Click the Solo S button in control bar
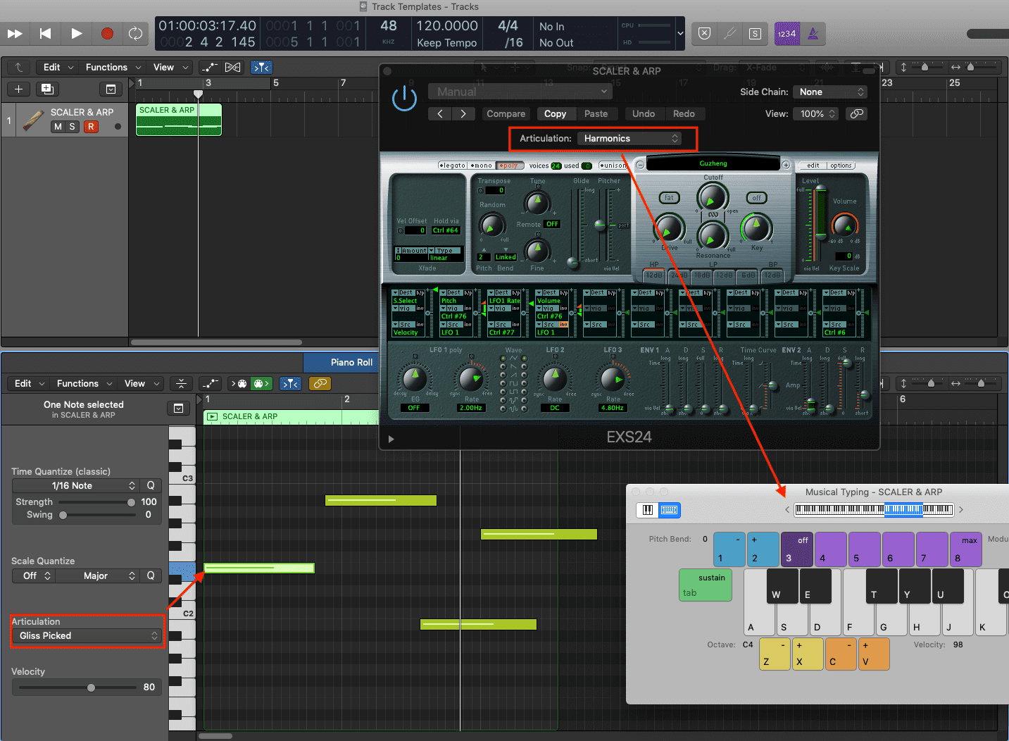The image size is (1009, 741). 755,33
